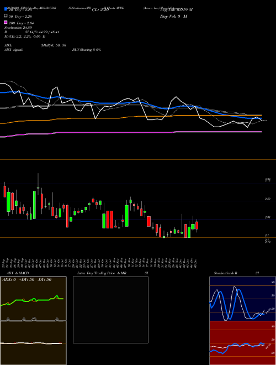Viewport: 276px width, 365px height.
Task: Click the 'ADX: 0 +DY: 50 -DY: 50' header
Action: (x=26, y=280)
